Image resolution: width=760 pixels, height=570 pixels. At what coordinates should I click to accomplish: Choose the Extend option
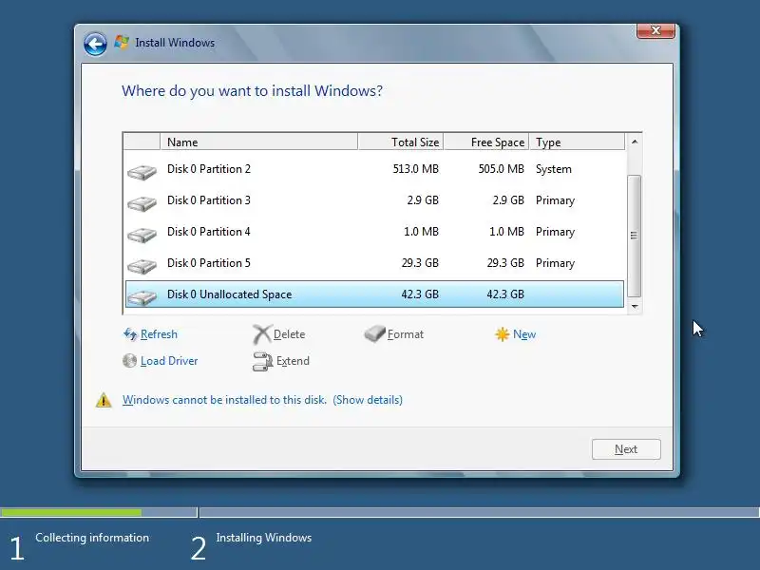[293, 361]
